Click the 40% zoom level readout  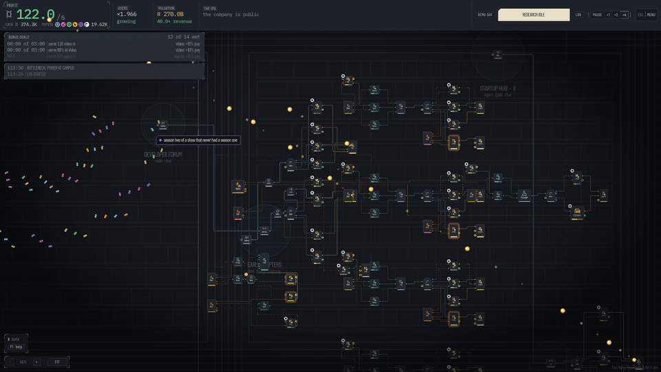[x=23, y=362]
